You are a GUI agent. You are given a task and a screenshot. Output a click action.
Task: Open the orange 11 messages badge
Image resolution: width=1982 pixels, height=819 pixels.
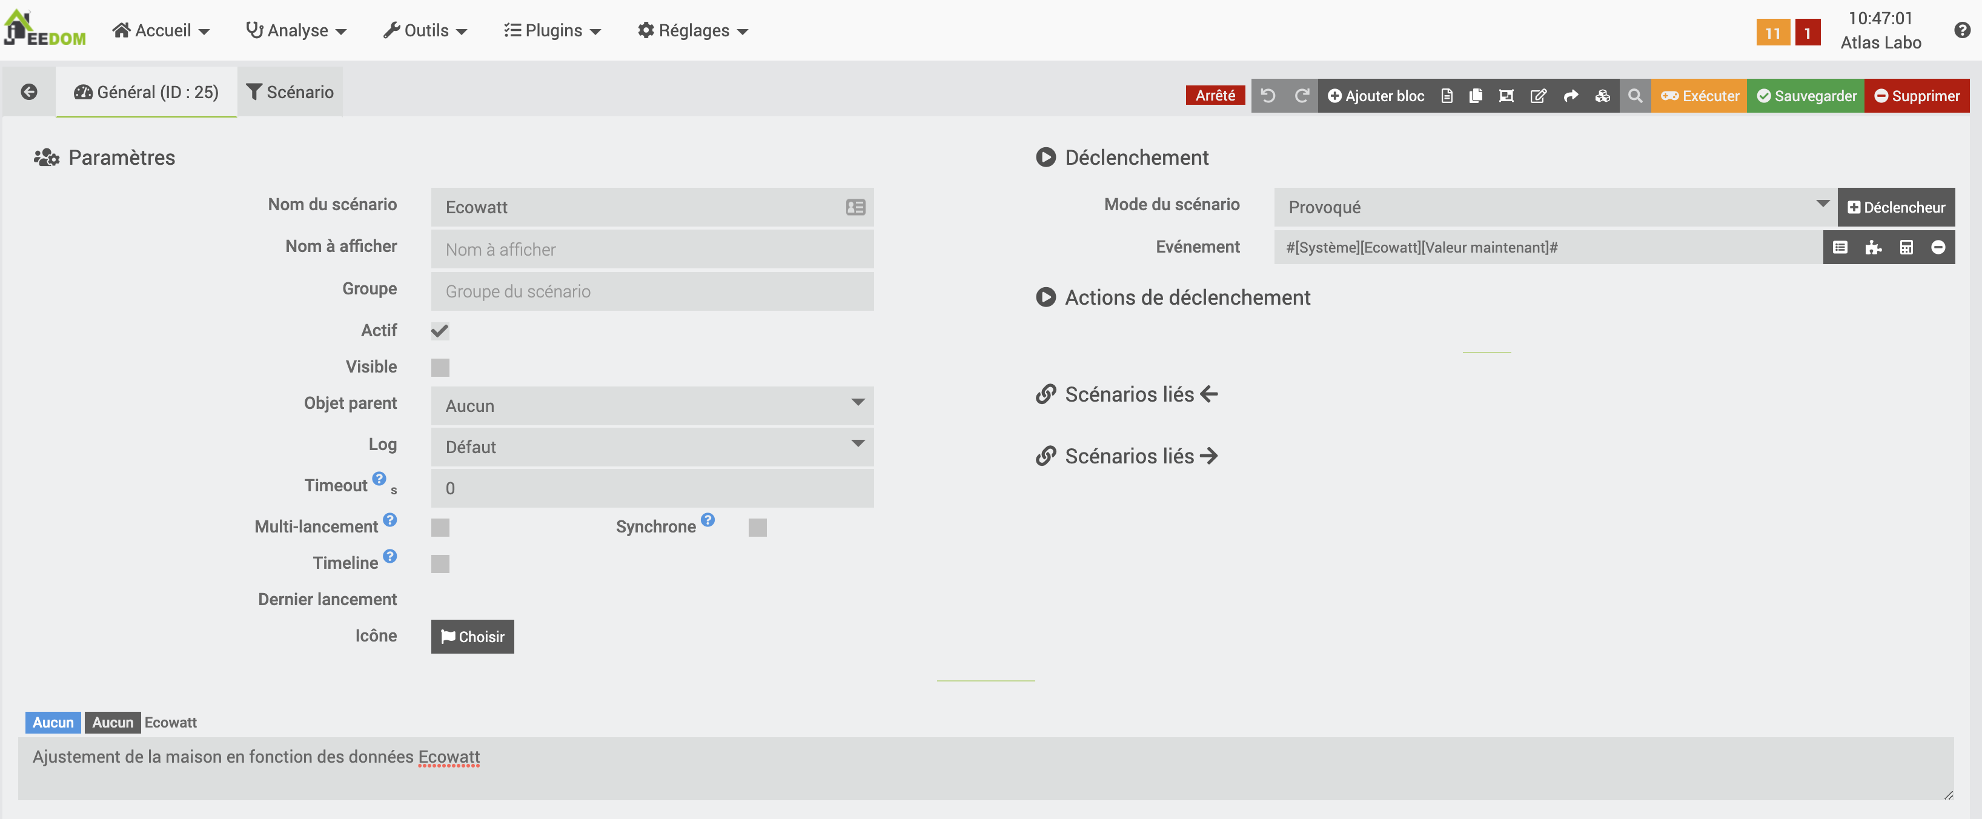point(1773,32)
